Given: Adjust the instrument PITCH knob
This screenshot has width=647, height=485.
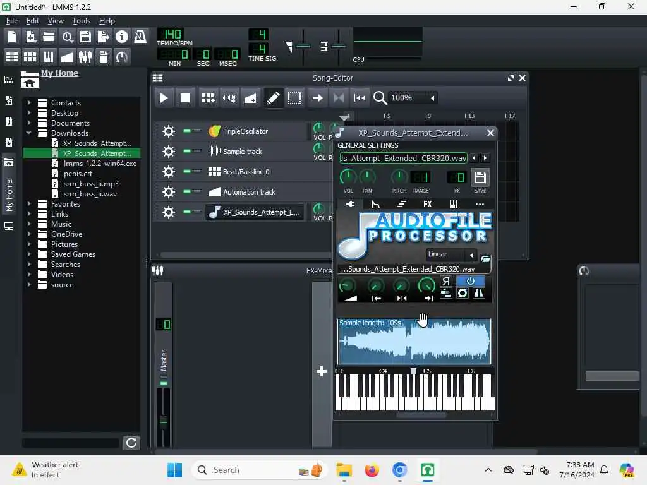Looking at the screenshot, I should coord(399,177).
